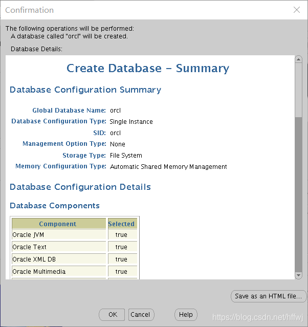
Task: Click the Global Database Name label
Action: [x=69, y=111]
